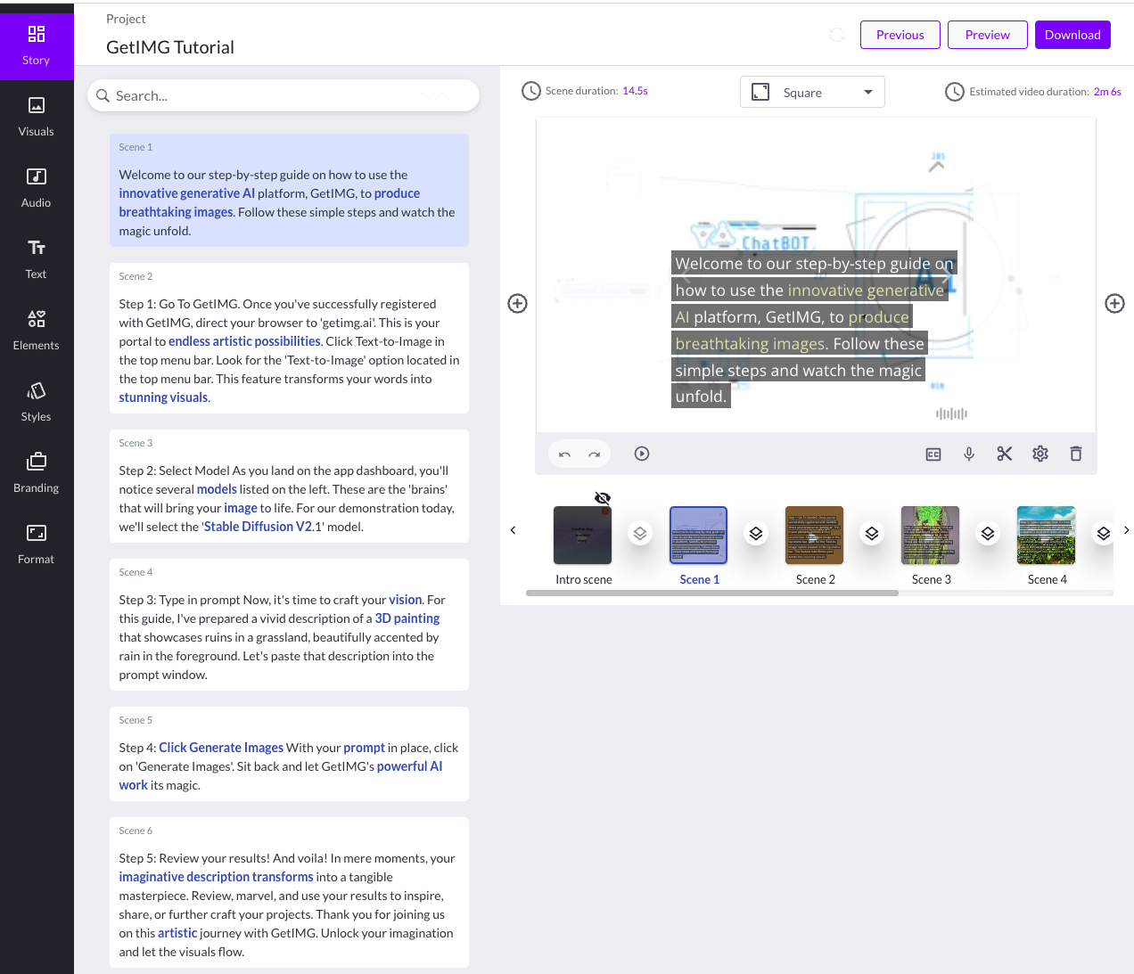Select Scene 1 script card
The image size is (1134, 974).
coord(289,190)
